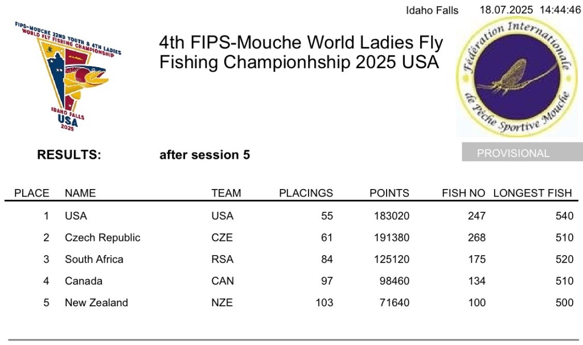Screen dimensions: 583x345
Task: Click the FIPS-Mouche championship logo with trout
Action: point(68,77)
